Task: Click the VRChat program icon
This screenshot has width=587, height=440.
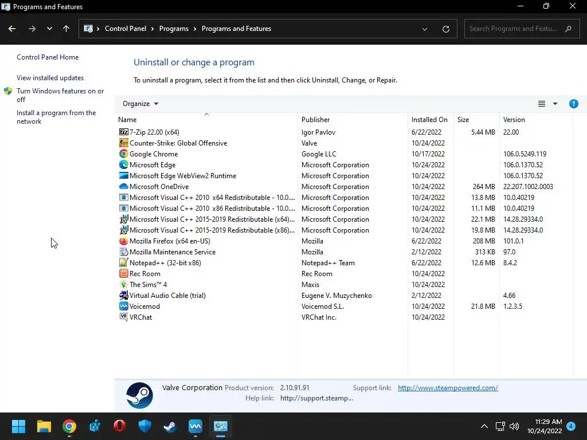Action: 124,317
